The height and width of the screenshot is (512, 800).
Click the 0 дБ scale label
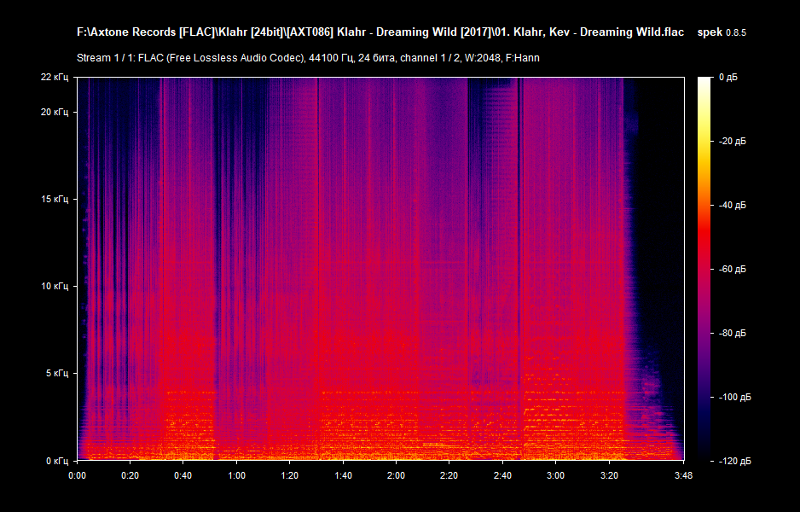pyautogui.click(x=728, y=77)
